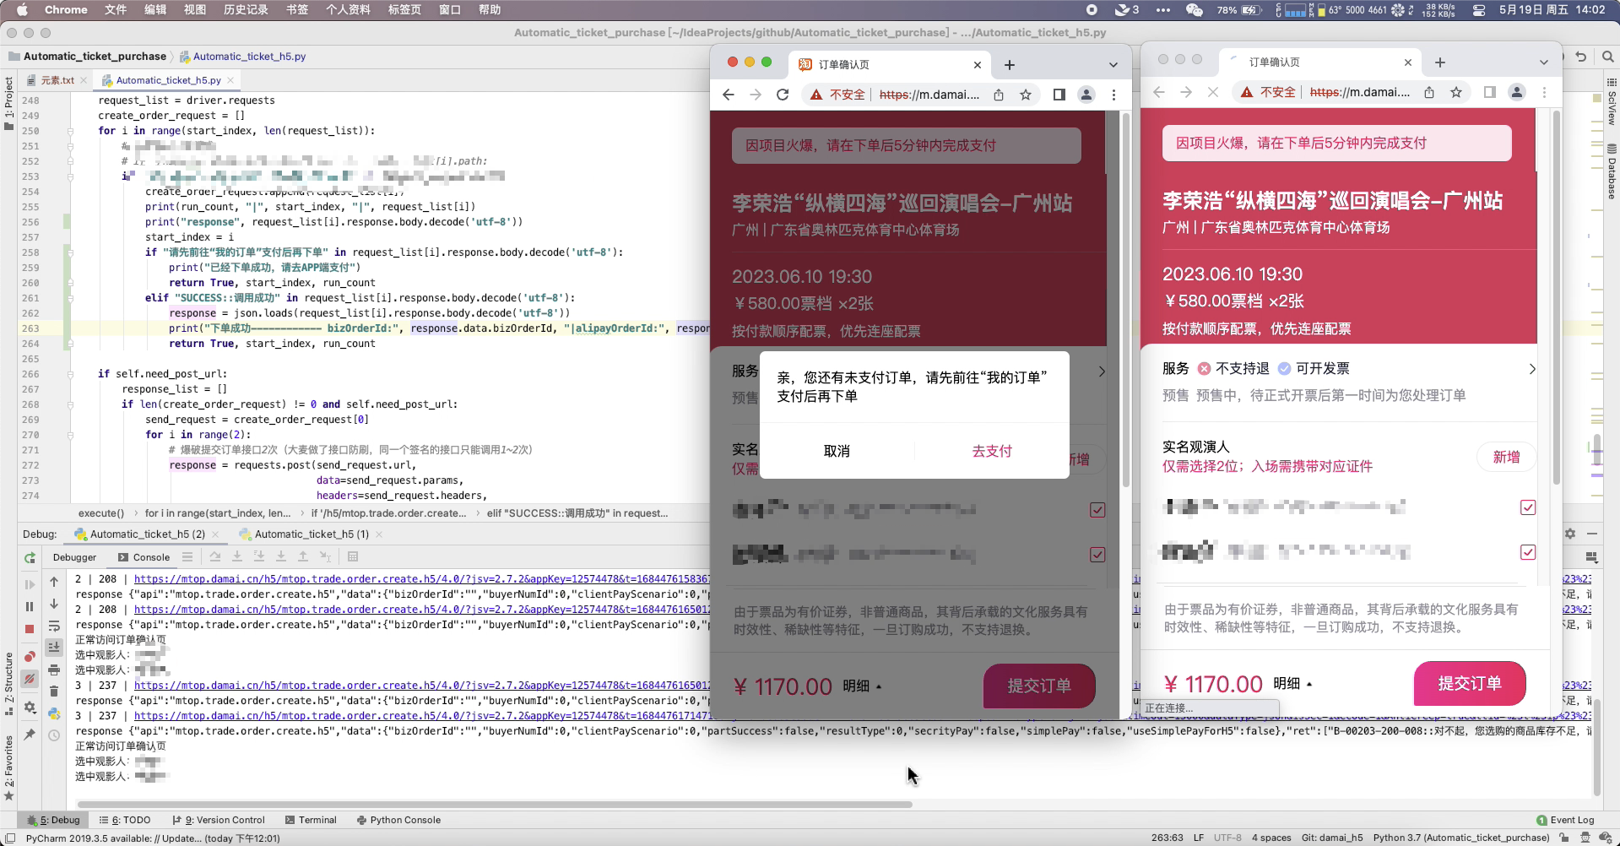This screenshot has width=1620, height=846.
Task: Open new tab in left Chrome window
Action: (x=1010, y=65)
